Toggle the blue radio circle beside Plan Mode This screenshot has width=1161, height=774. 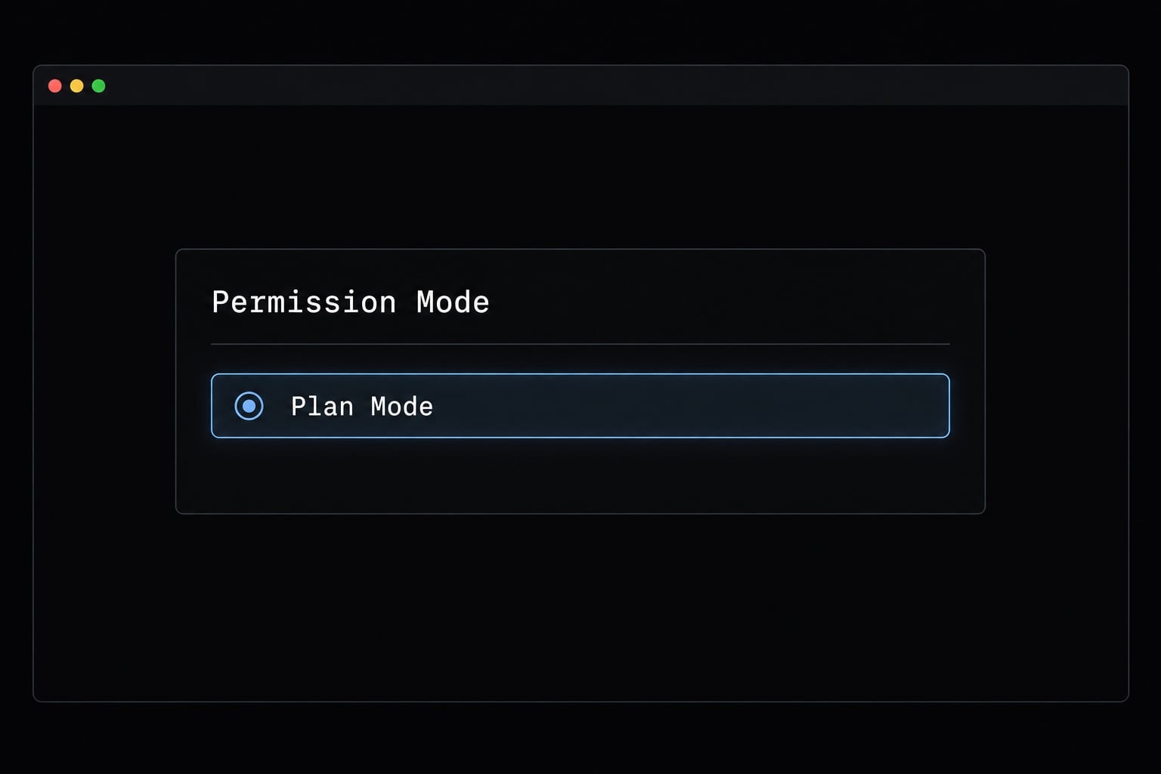click(x=249, y=406)
